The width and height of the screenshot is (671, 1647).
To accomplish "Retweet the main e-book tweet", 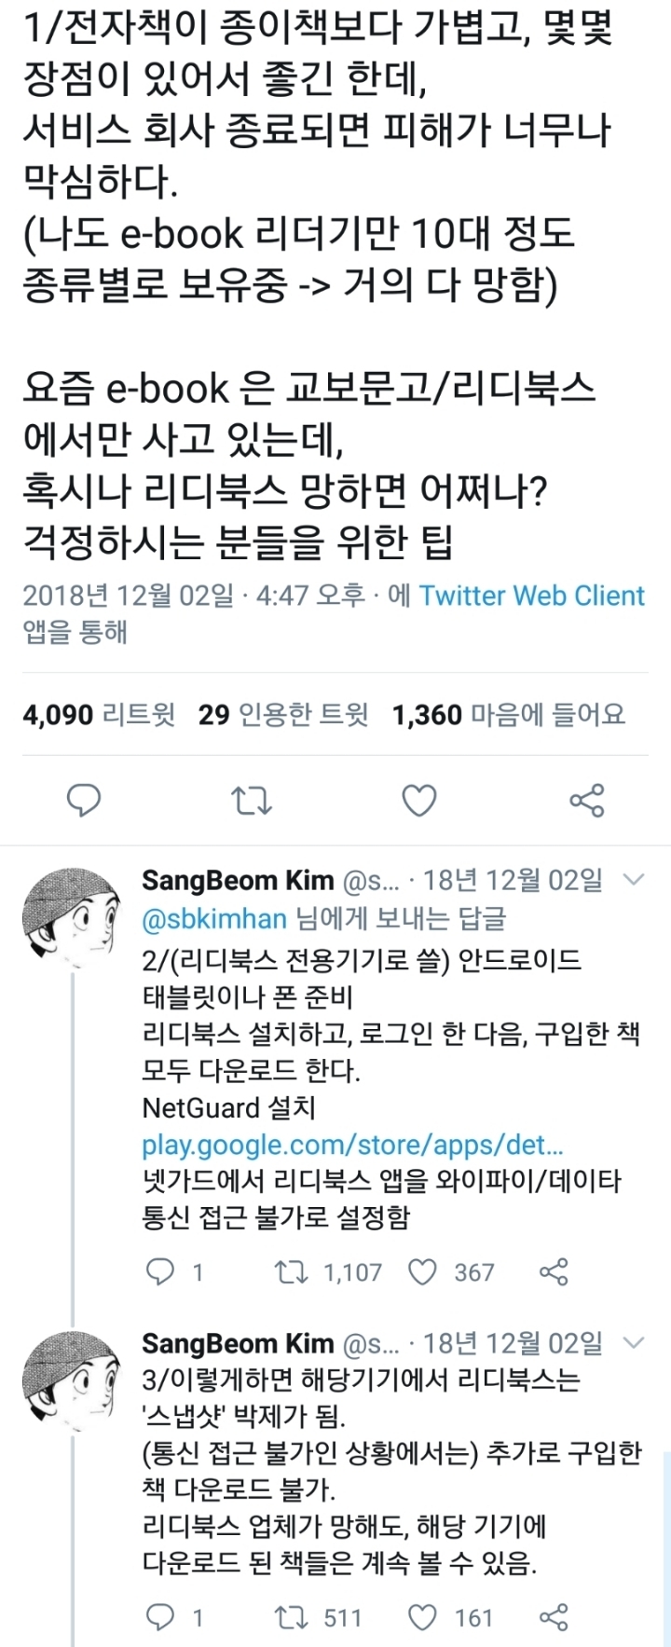I will [x=252, y=801].
